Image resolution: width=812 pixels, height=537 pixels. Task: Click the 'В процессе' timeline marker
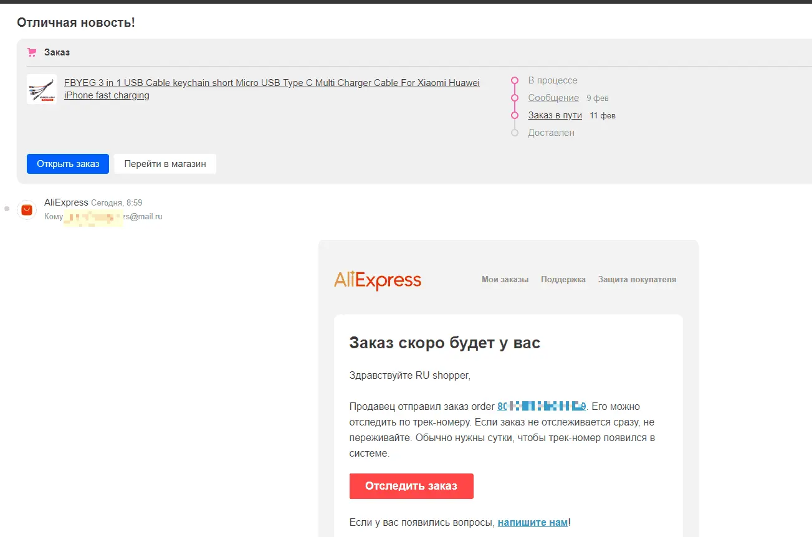(x=515, y=80)
